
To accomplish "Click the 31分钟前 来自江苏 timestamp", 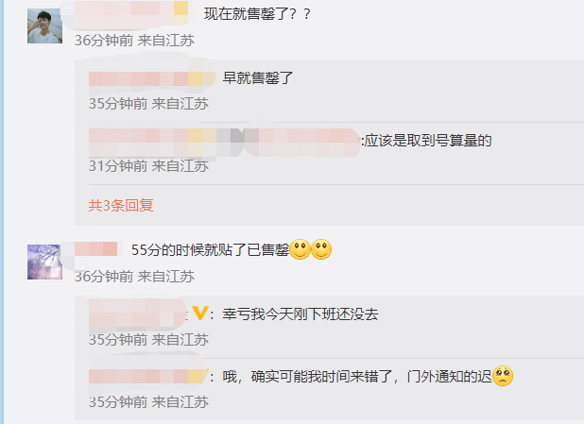I will pos(148,166).
